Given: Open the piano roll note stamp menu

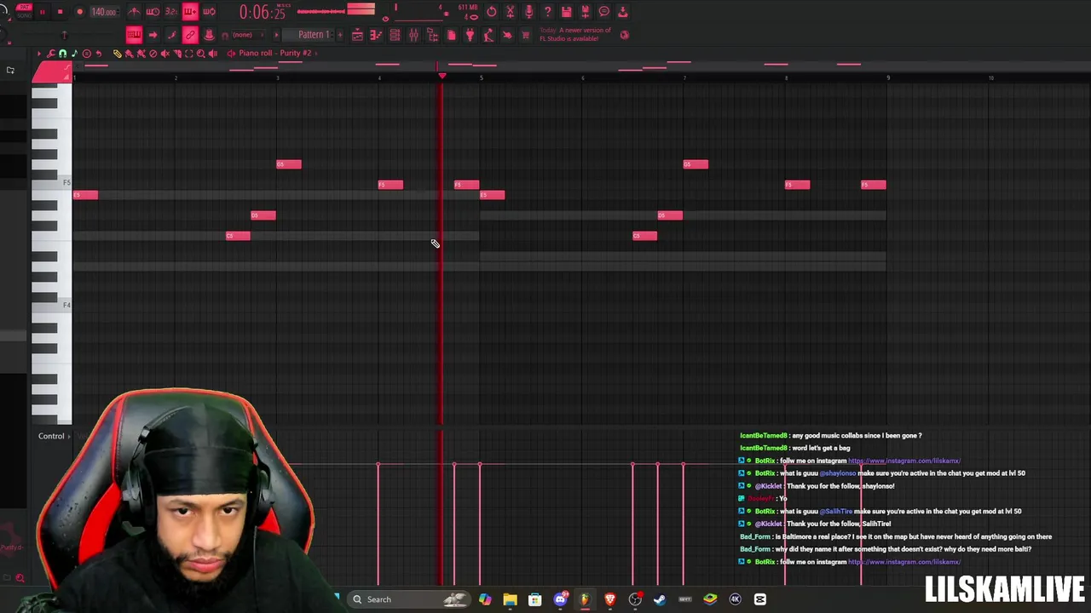Looking at the screenshot, I should tap(74, 53).
